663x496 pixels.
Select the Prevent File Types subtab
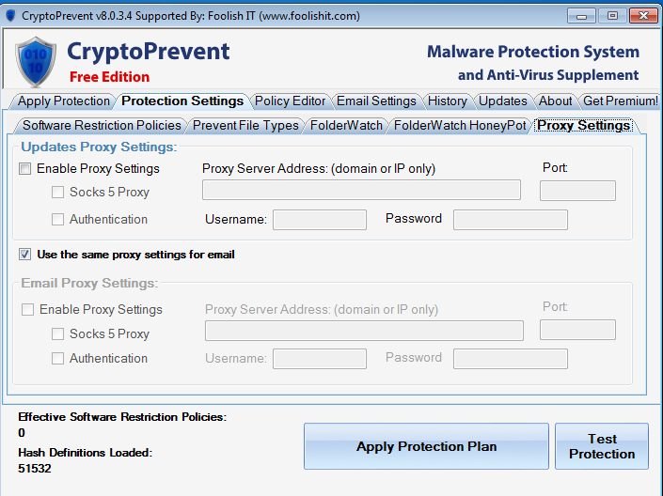tap(245, 126)
